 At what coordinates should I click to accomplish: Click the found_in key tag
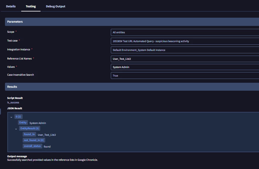click(x=29, y=134)
